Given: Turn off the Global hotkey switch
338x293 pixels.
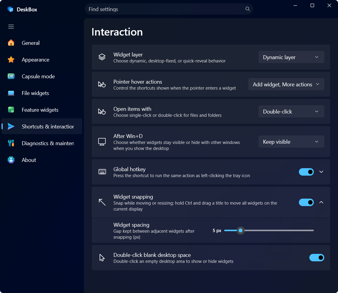Looking at the screenshot, I should pyautogui.click(x=306, y=172).
